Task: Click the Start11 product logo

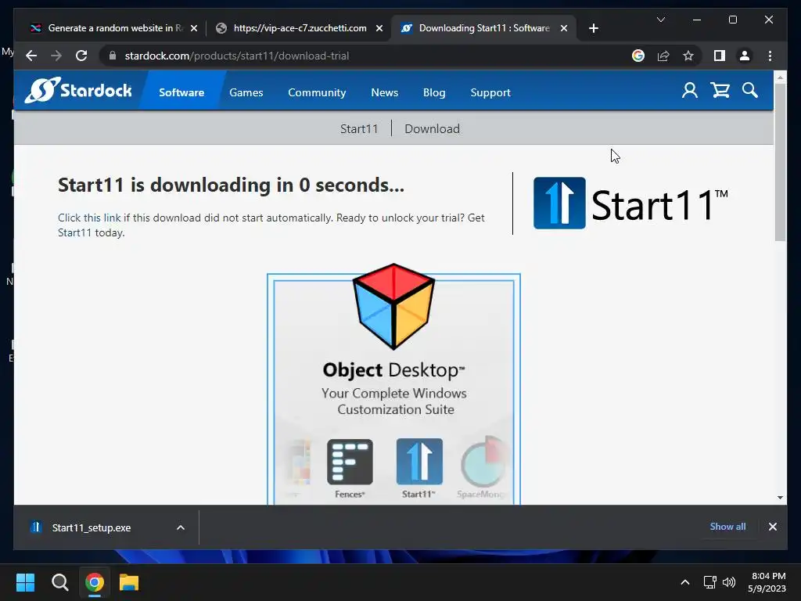Action: tap(630, 203)
